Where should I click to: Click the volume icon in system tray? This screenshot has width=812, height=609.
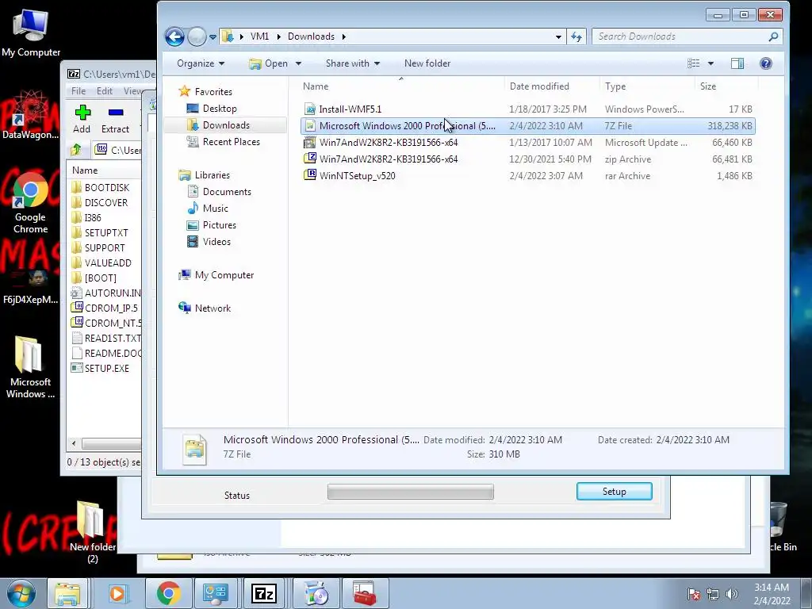click(732, 594)
